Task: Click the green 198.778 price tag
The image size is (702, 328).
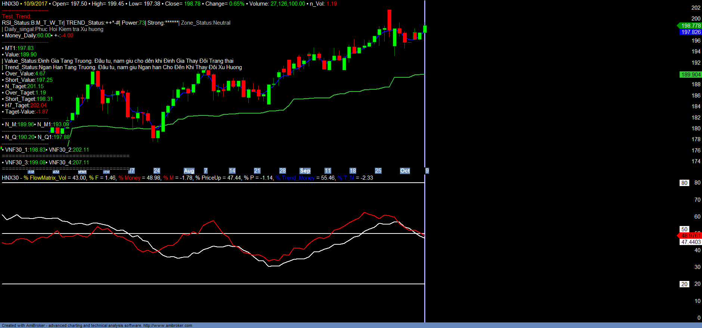Action: pos(690,26)
